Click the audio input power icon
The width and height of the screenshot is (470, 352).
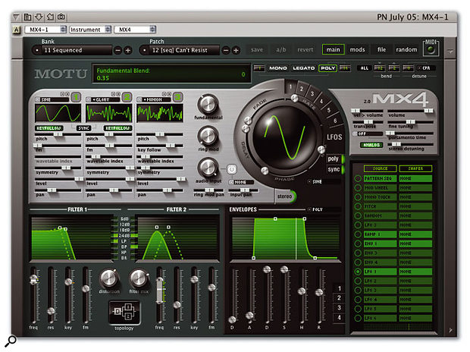tap(232, 169)
